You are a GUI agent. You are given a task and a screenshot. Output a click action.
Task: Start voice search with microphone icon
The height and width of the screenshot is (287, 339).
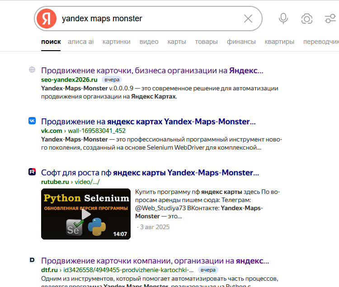click(283, 19)
